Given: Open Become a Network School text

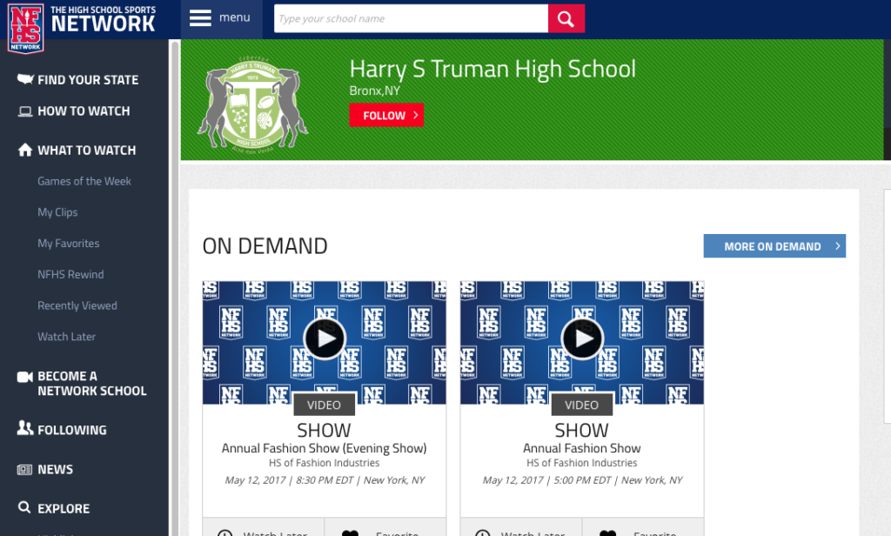Looking at the screenshot, I should (x=92, y=384).
